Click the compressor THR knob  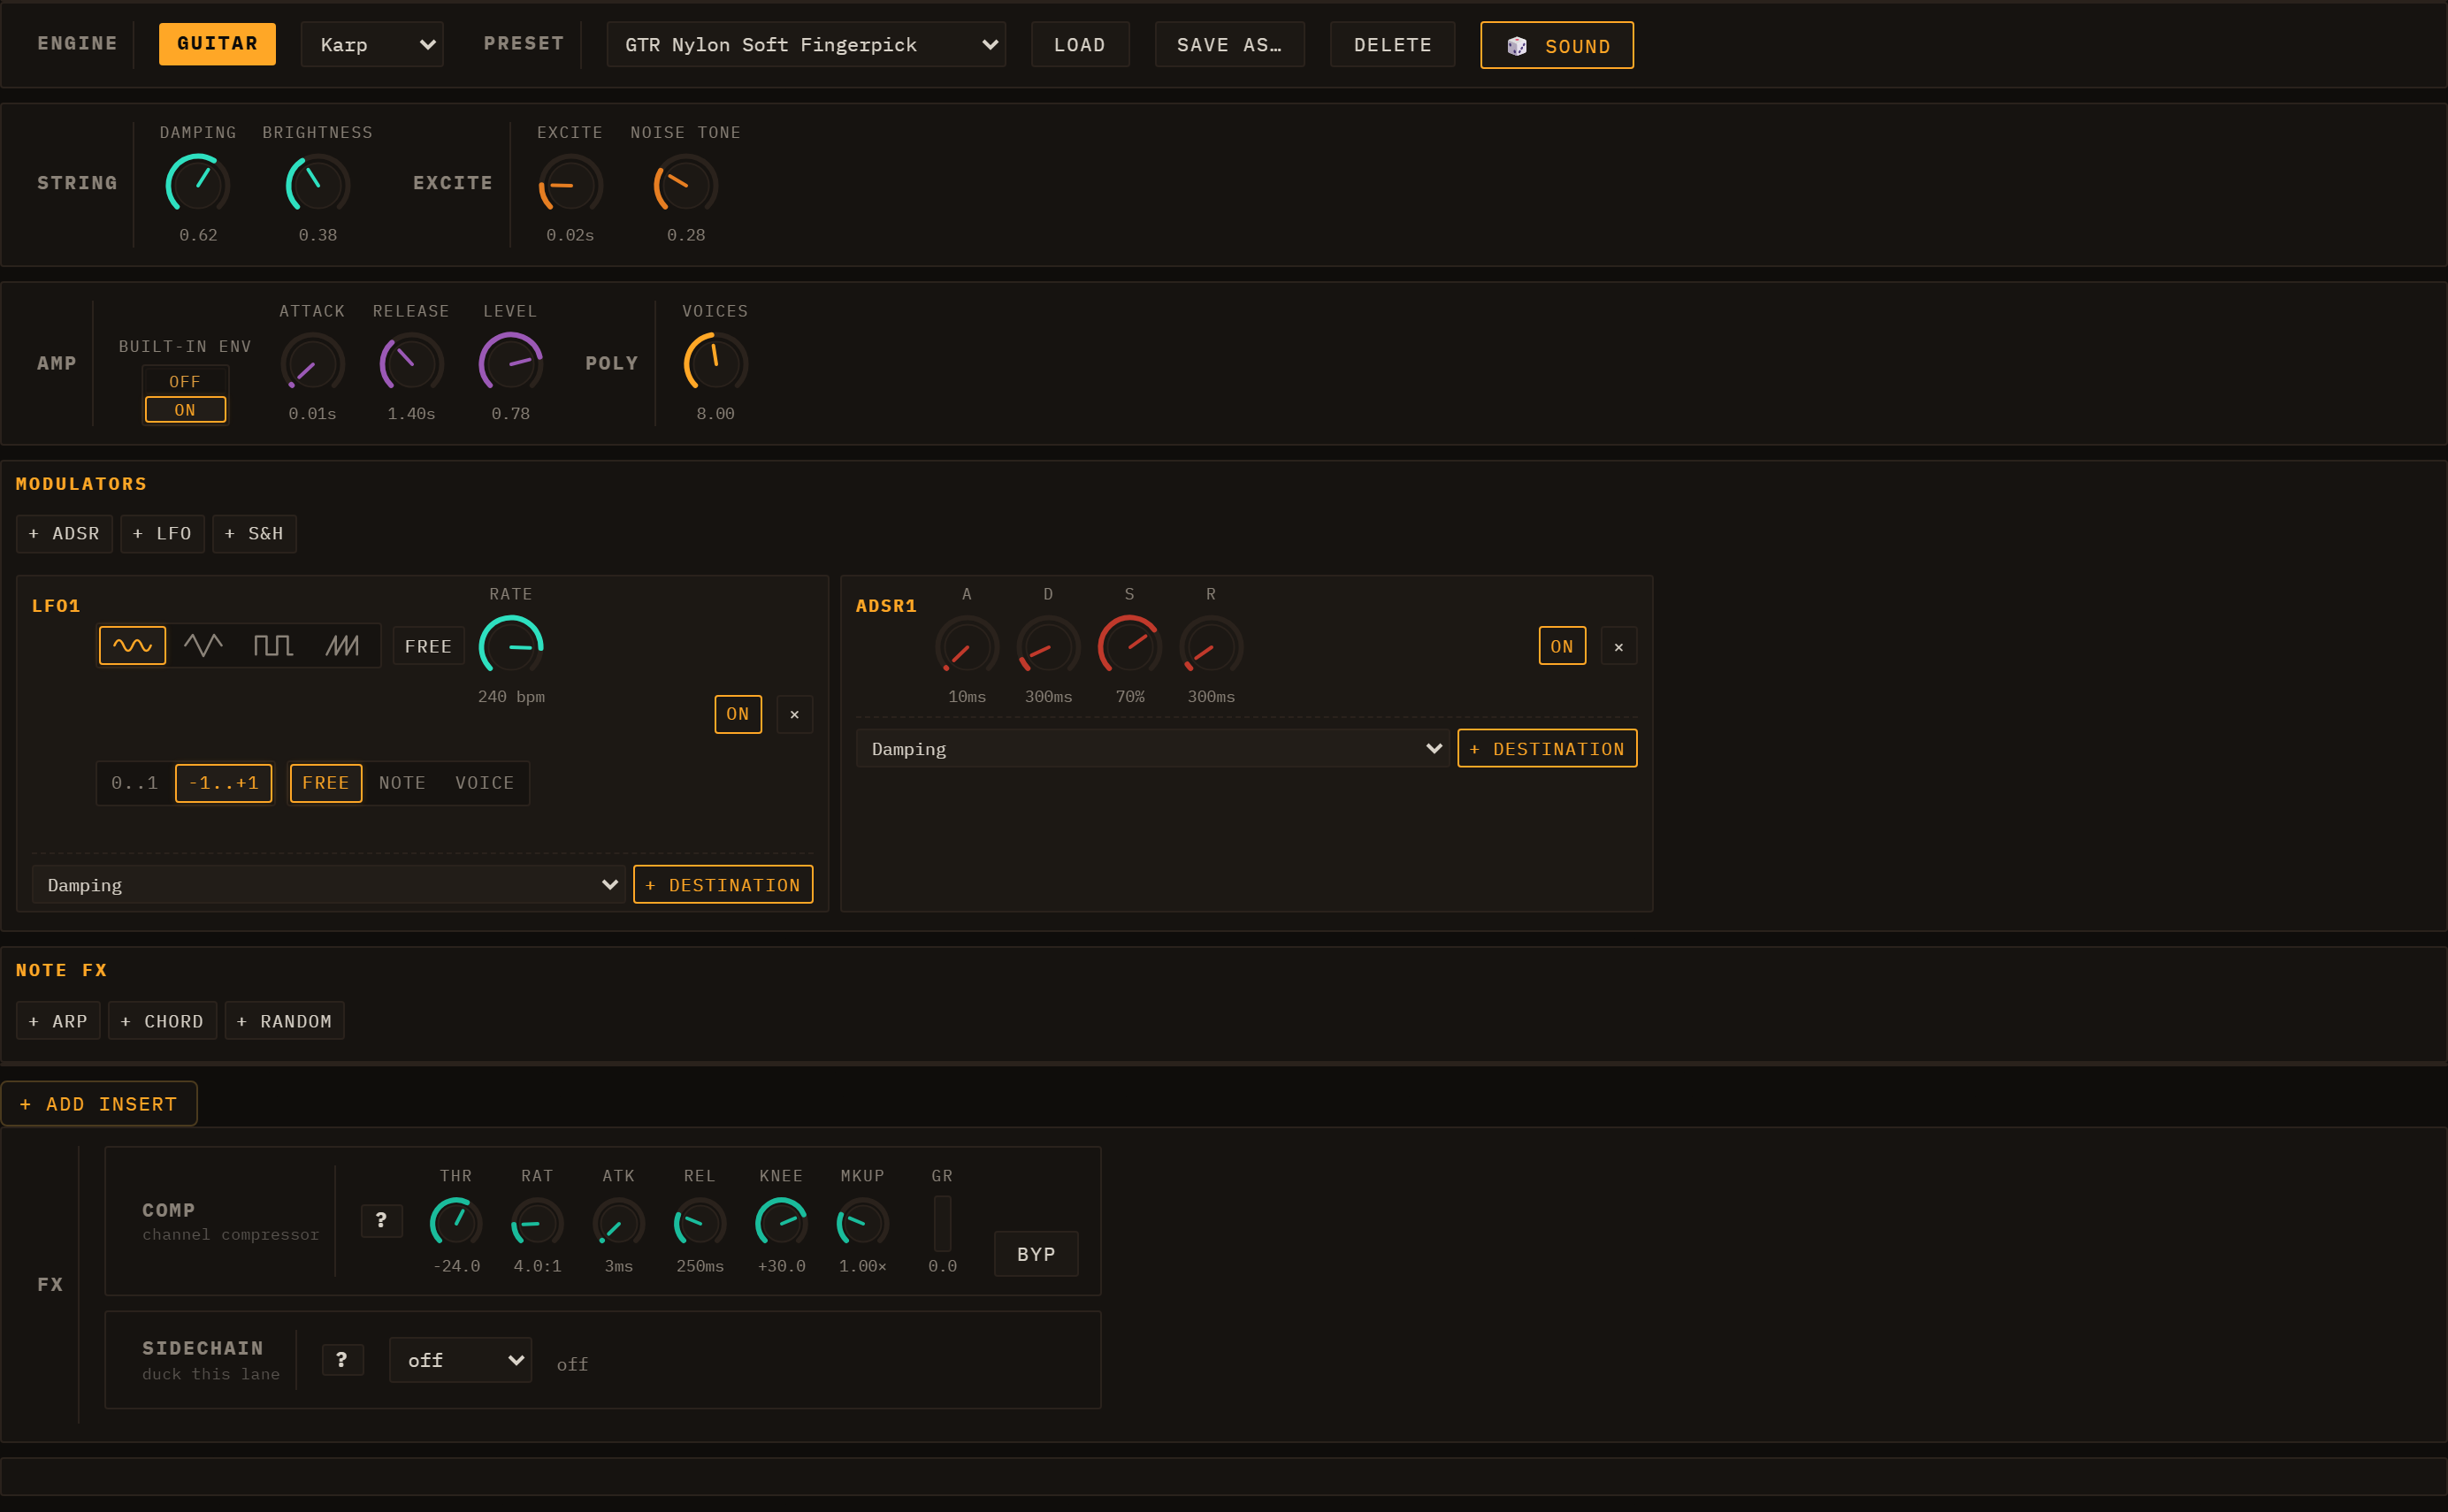456,1223
